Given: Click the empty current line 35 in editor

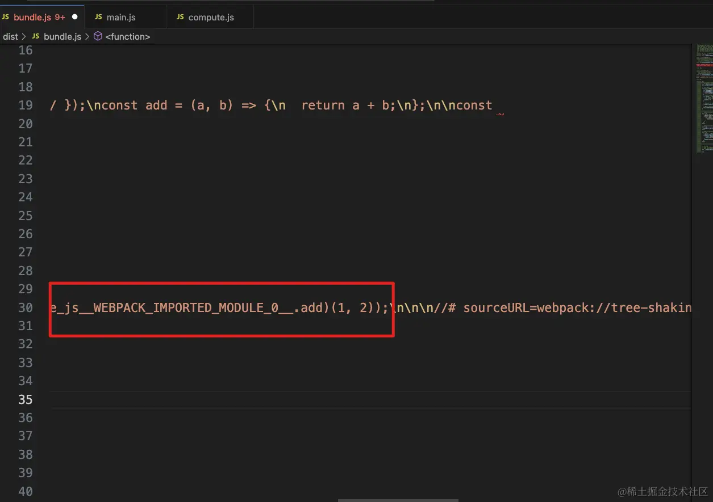Looking at the screenshot, I should click(x=370, y=399).
